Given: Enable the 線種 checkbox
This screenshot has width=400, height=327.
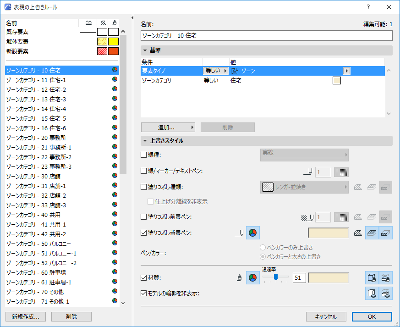Looking at the screenshot, I should point(143,155).
